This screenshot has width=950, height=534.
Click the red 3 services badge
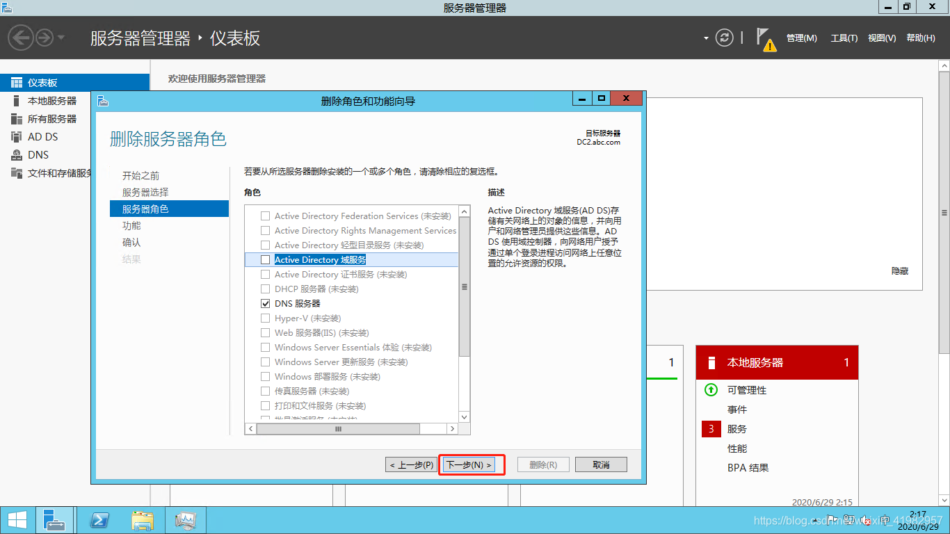click(x=711, y=429)
